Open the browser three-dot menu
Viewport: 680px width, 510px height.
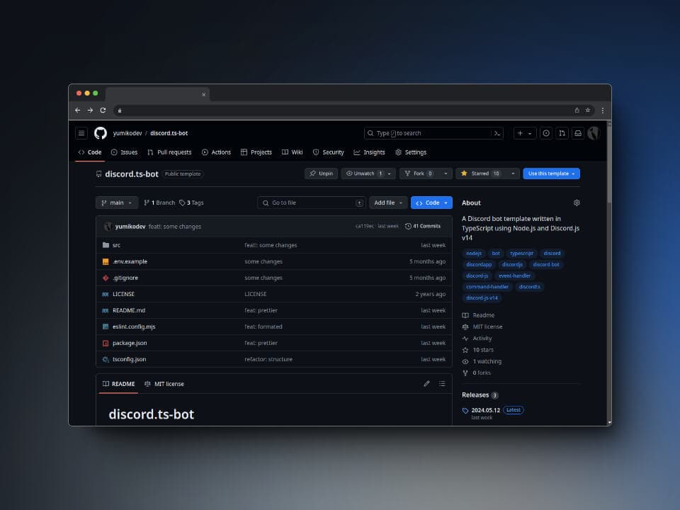602,110
